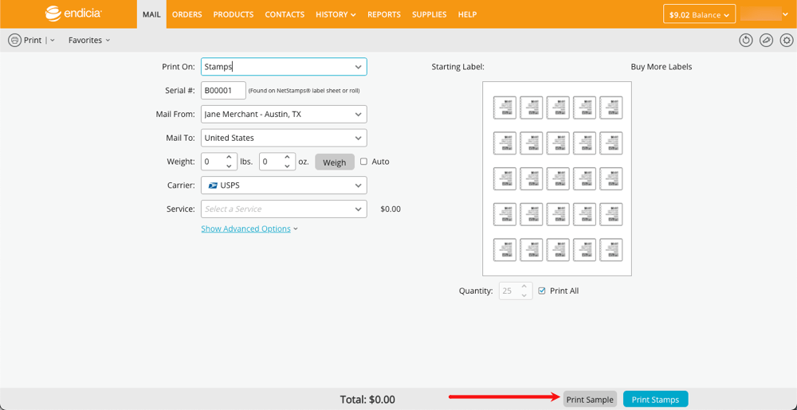Expand the account name dropdown arrow
This screenshot has width=797, height=410.
coord(785,14)
